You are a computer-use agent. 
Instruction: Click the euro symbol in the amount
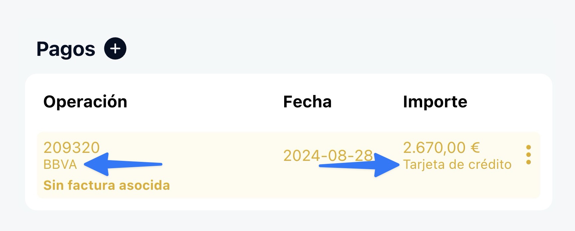[475, 148]
